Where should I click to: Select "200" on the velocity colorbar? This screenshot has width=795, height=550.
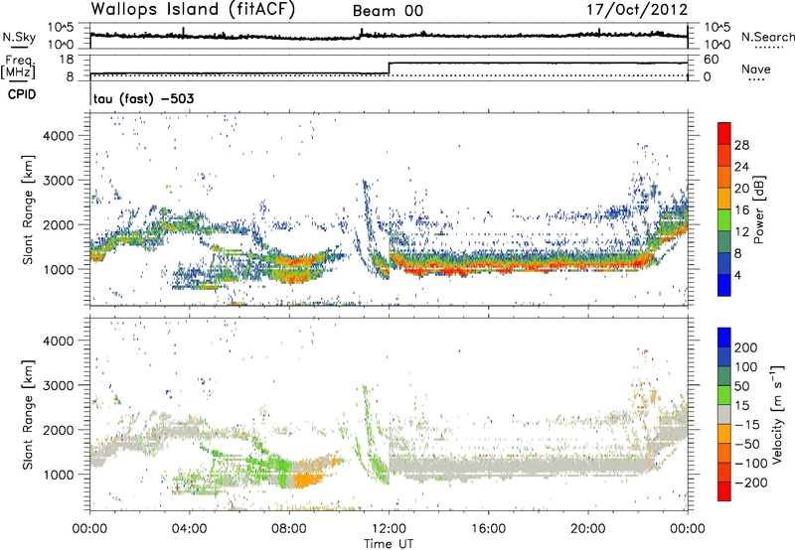tap(746, 347)
